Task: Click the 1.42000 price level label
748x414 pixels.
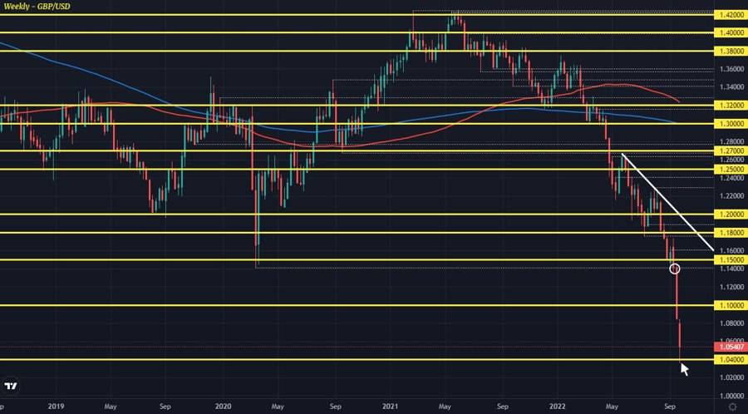Action: click(731, 15)
